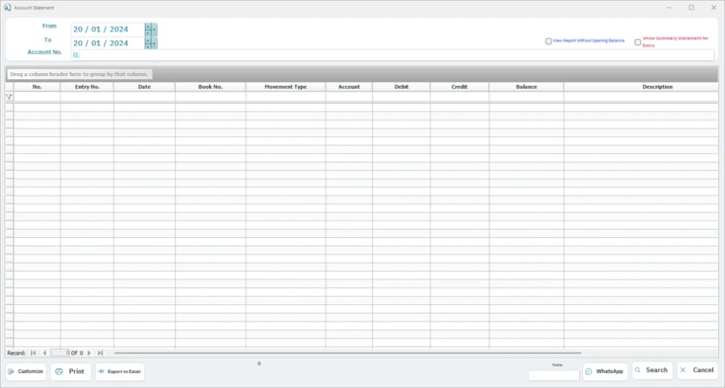Jump to last record arrow

pyautogui.click(x=100, y=353)
